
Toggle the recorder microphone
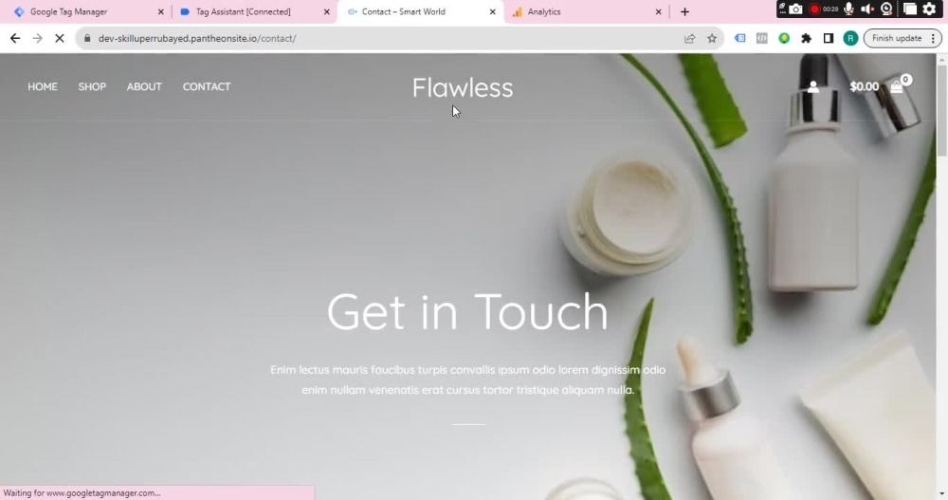tap(848, 9)
